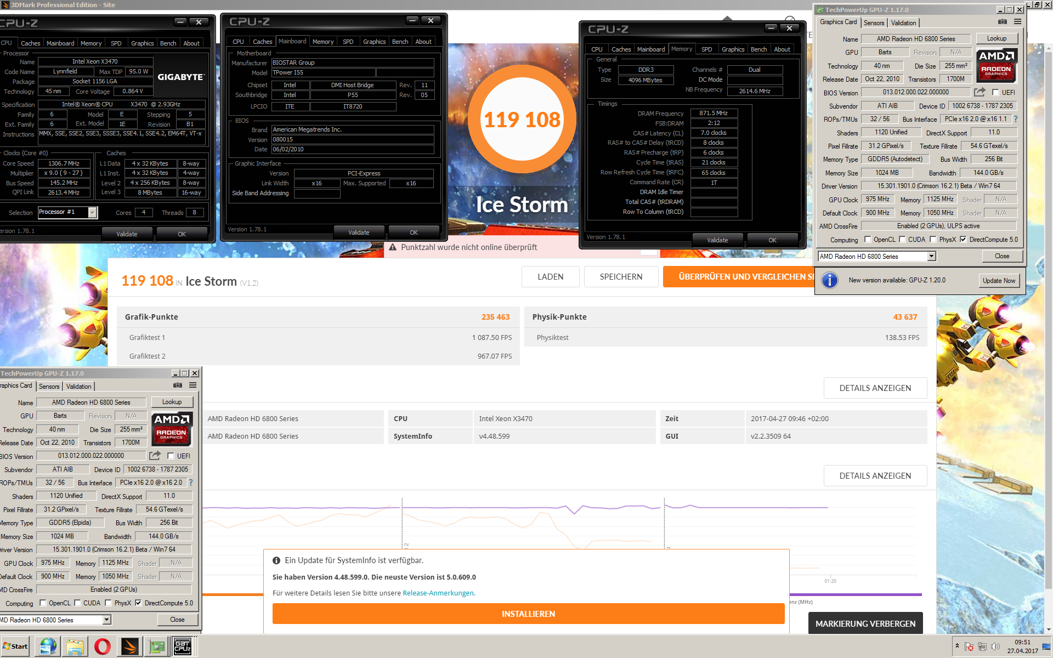Click Show desktop button at taskbar end
The width and height of the screenshot is (1053, 658).
click(1047, 646)
